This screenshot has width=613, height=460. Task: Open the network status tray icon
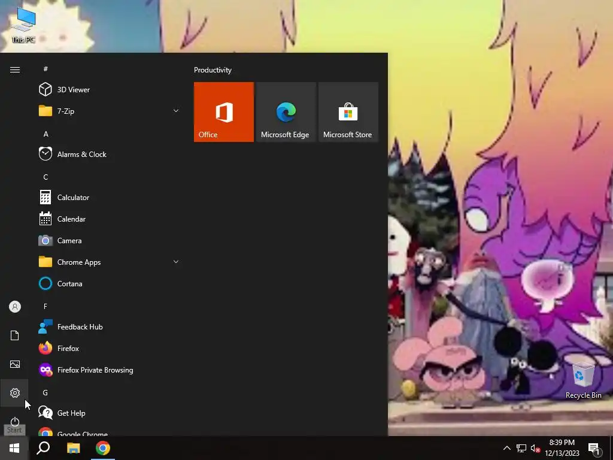[x=521, y=448]
